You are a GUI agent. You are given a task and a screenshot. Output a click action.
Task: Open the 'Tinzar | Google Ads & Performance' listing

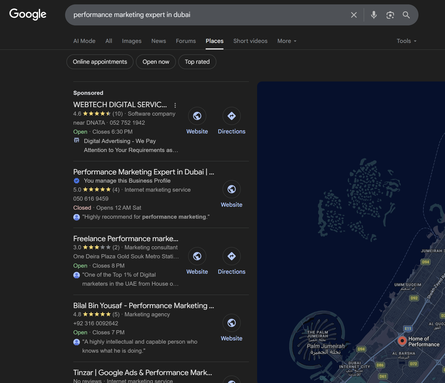point(142,373)
